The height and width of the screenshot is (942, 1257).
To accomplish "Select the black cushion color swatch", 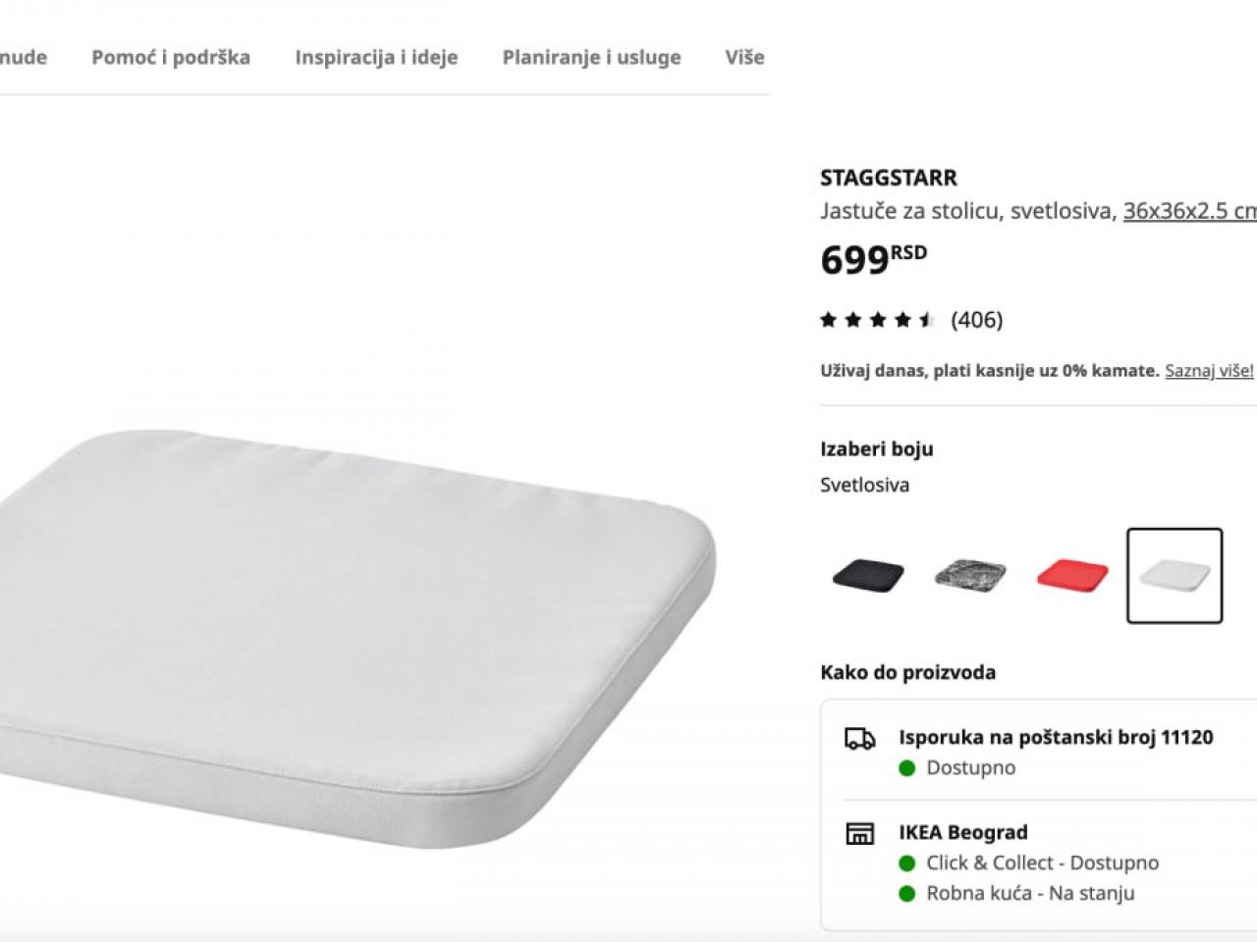I will coord(868,576).
